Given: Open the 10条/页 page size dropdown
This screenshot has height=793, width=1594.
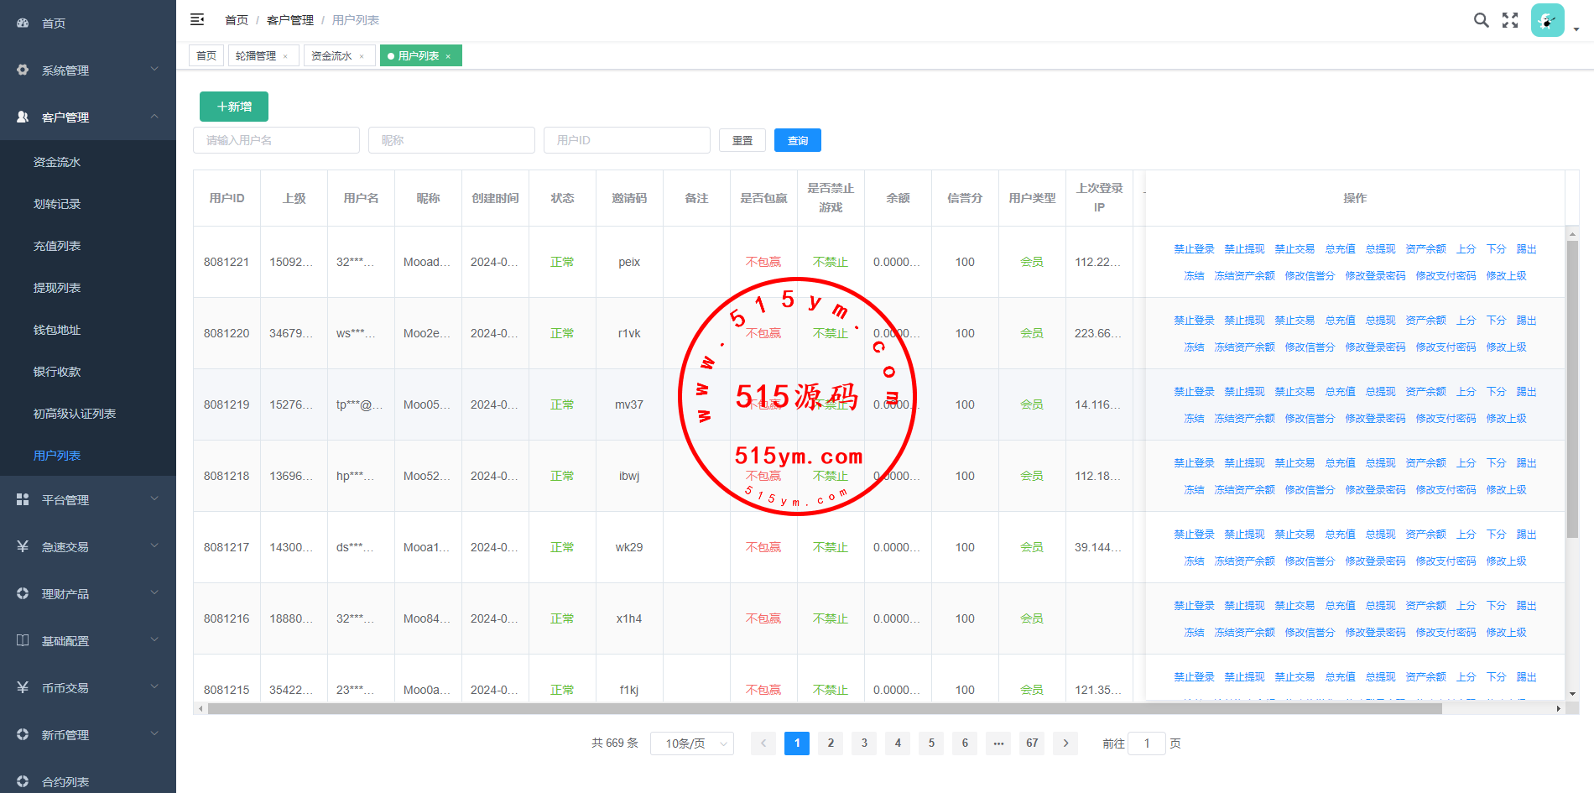Looking at the screenshot, I should pos(691,743).
